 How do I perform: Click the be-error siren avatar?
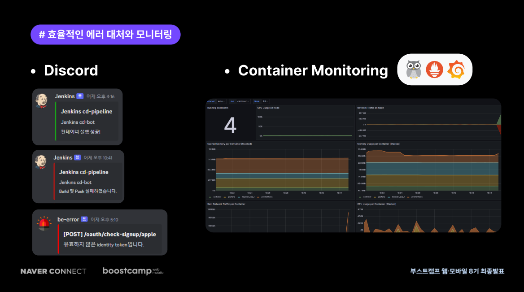click(44, 223)
